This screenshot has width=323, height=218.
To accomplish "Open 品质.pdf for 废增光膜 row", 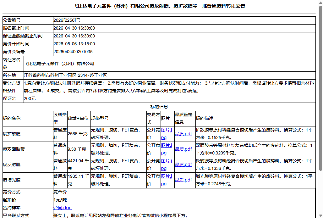I will coord(183,180).
